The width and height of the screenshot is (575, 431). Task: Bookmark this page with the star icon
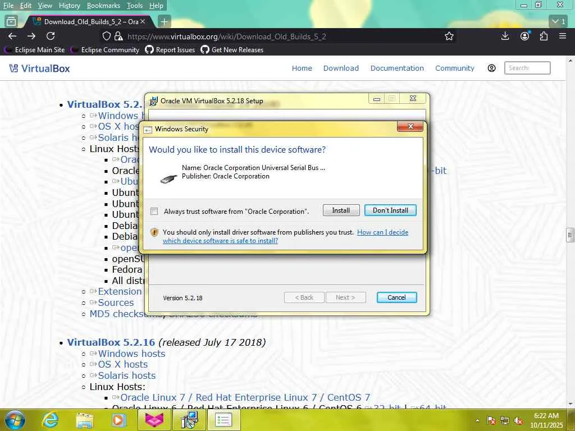(x=449, y=36)
